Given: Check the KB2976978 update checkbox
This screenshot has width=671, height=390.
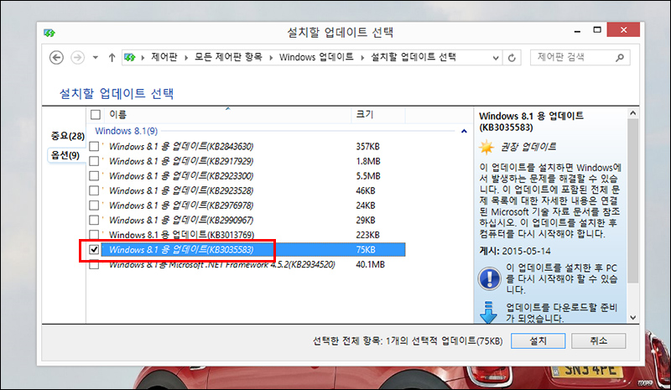Looking at the screenshot, I should 94,205.
